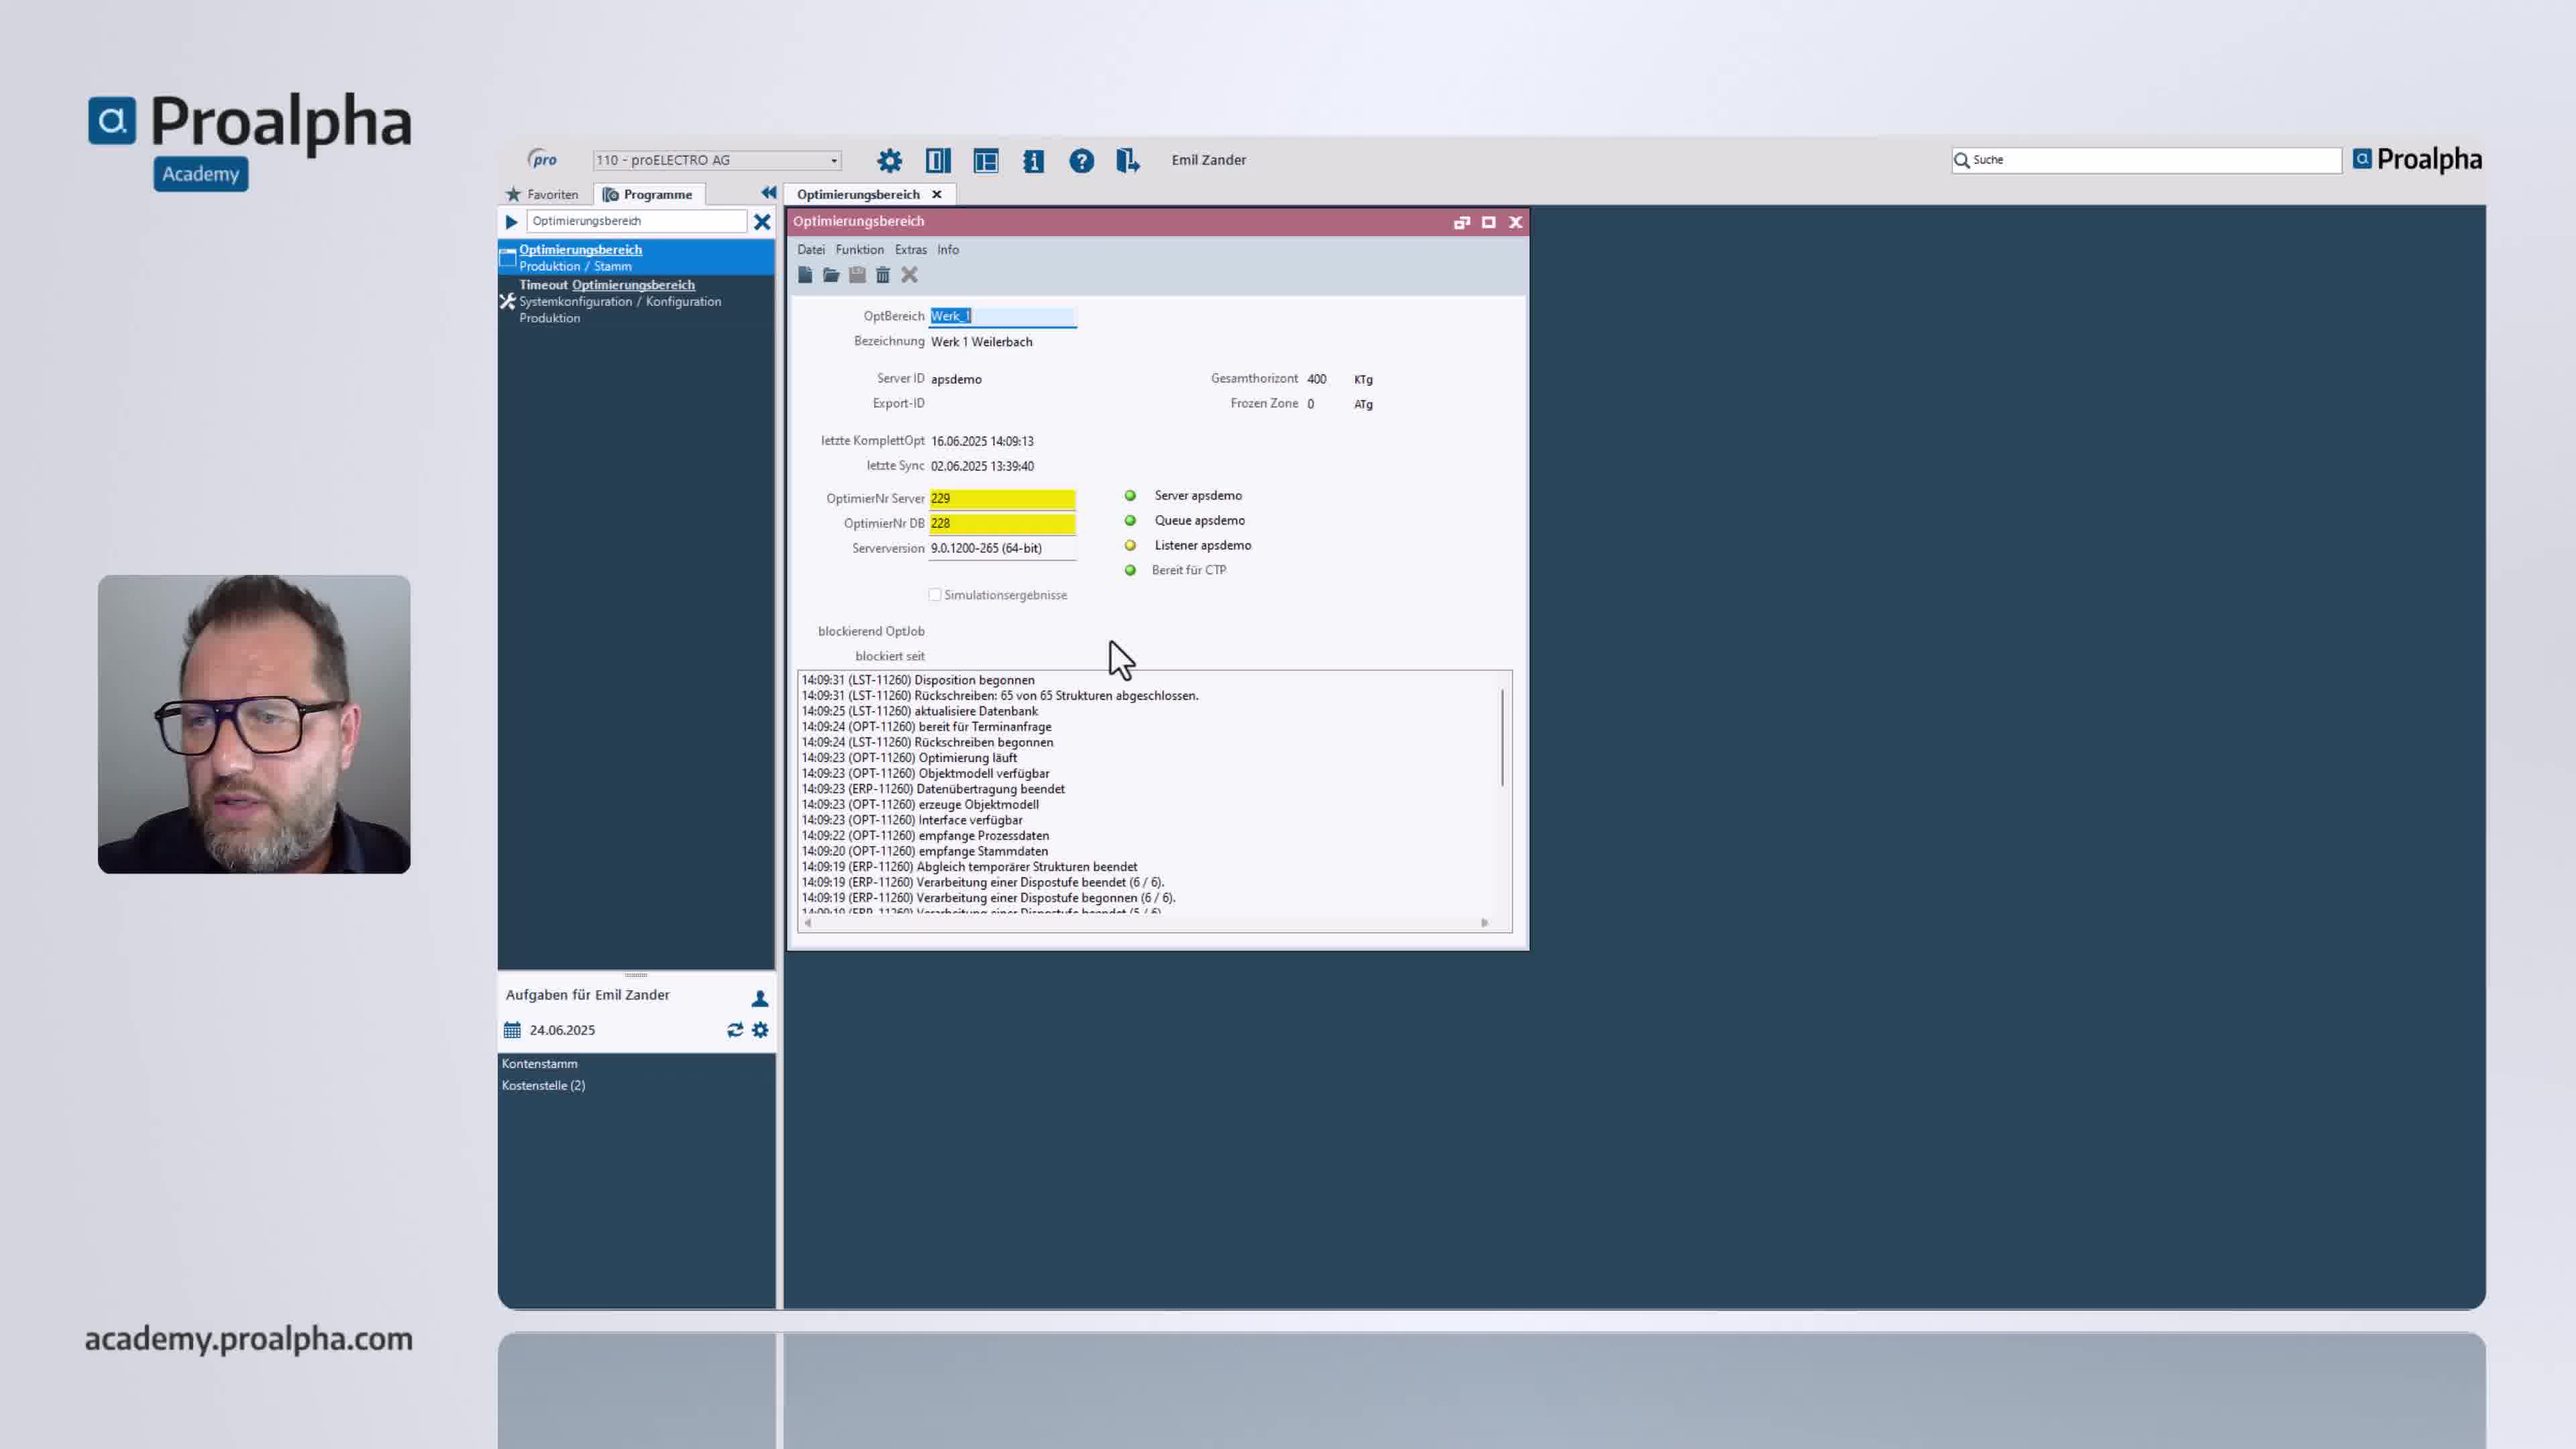Click the green Server apsdemo status indicator
This screenshot has width=2576, height=1449.
pos(1130,495)
